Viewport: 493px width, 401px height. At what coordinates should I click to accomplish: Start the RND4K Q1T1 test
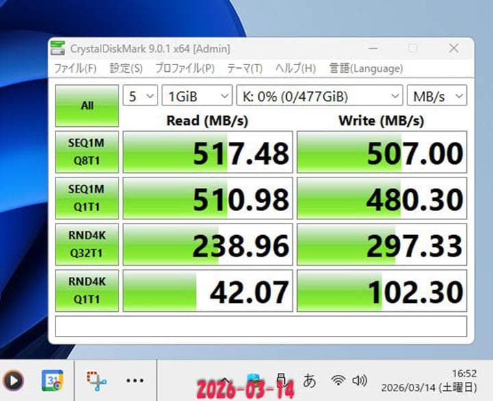(87, 291)
